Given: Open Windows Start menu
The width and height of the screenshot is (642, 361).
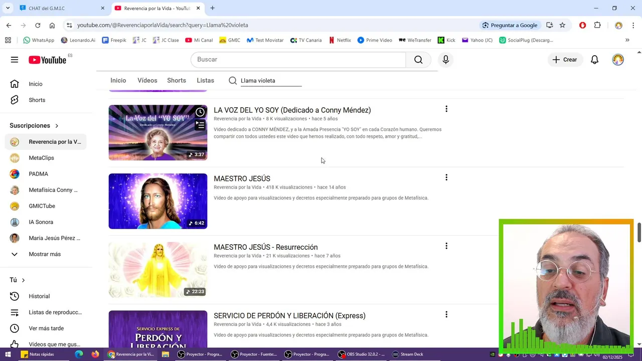Looking at the screenshot, I should coord(8,354).
